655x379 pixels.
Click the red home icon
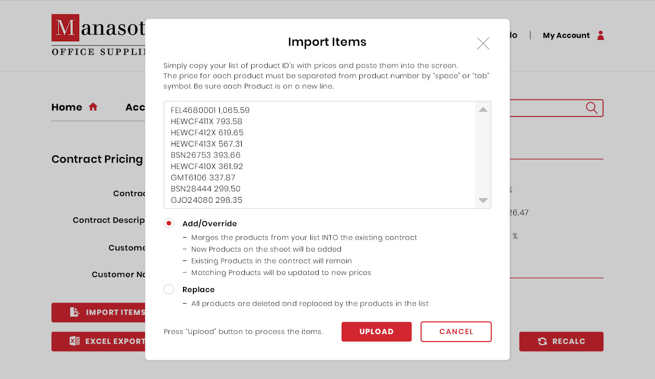click(93, 107)
